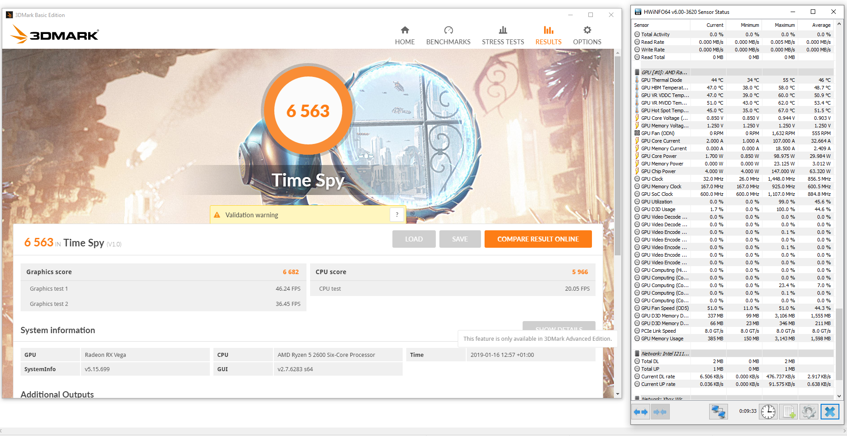Click the icon beside GPU Utilization row
Screen dimensions: 847x436
(x=637, y=202)
